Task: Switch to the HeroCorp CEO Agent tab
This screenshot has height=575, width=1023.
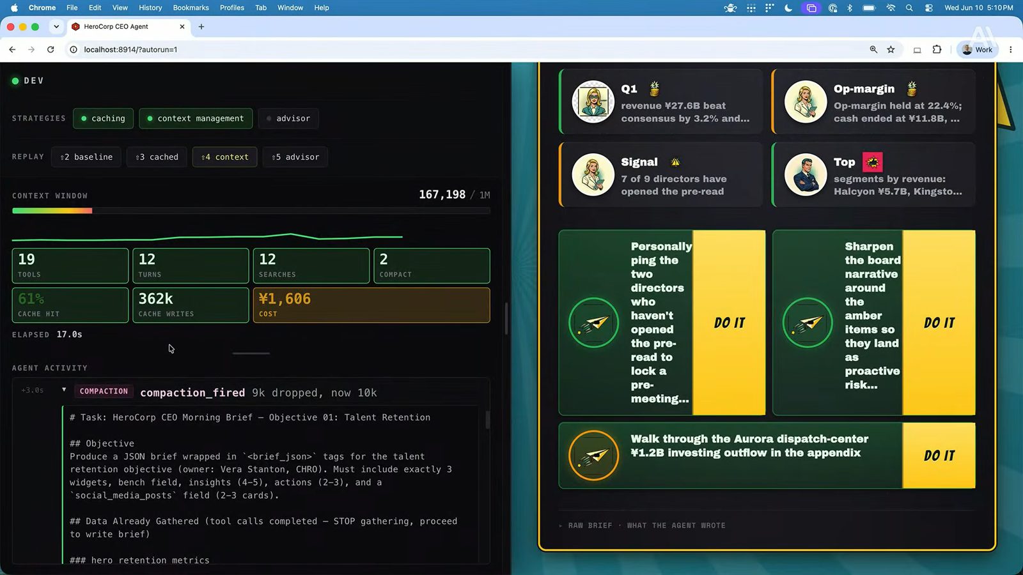Action: [x=128, y=27]
